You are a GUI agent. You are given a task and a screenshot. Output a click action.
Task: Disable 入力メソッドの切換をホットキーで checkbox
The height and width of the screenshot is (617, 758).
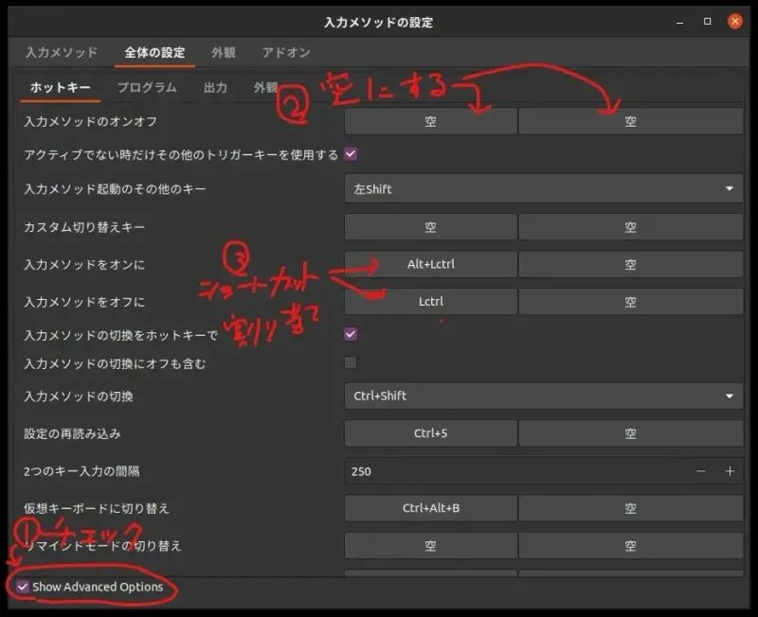(350, 333)
